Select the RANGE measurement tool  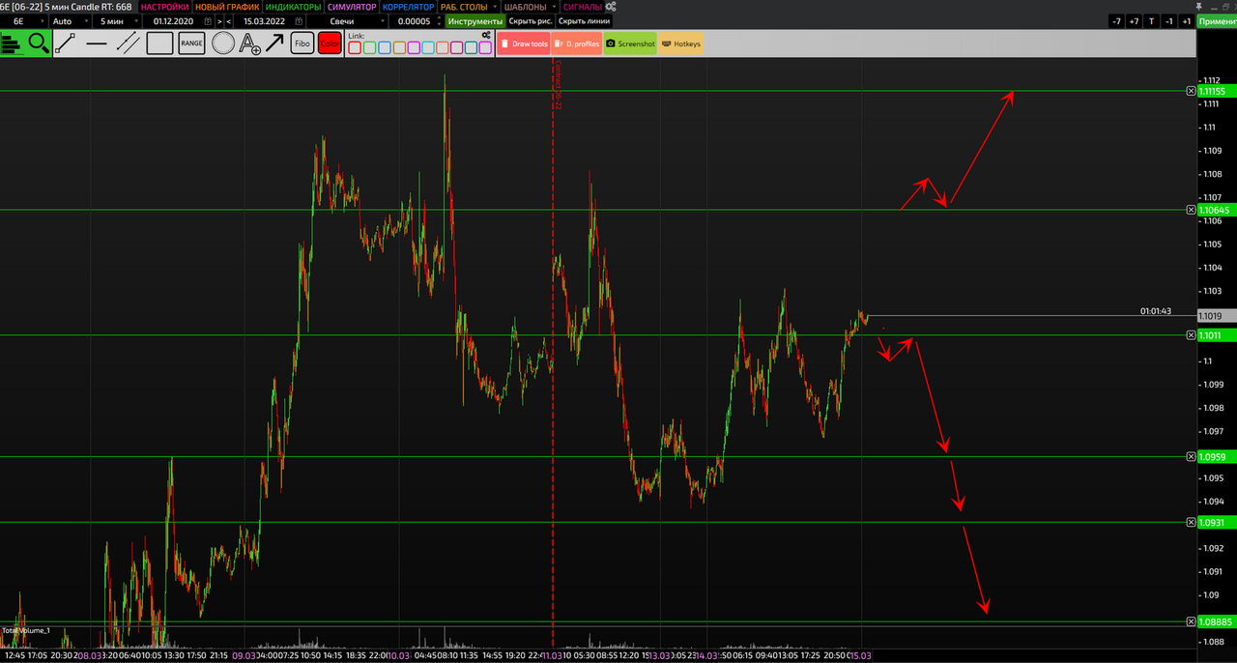tap(191, 43)
